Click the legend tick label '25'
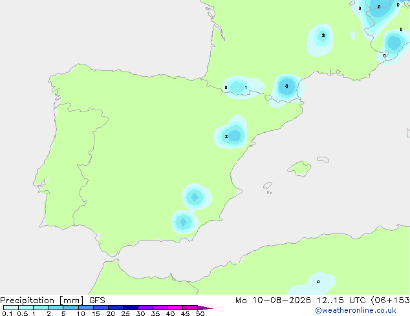This screenshot has width=410, height=316. point(125,313)
